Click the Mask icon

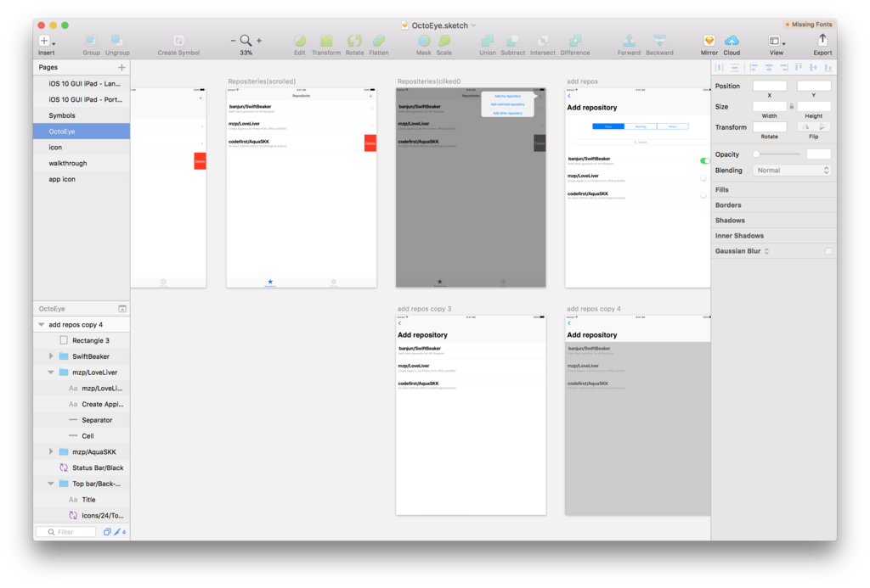coord(424,41)
